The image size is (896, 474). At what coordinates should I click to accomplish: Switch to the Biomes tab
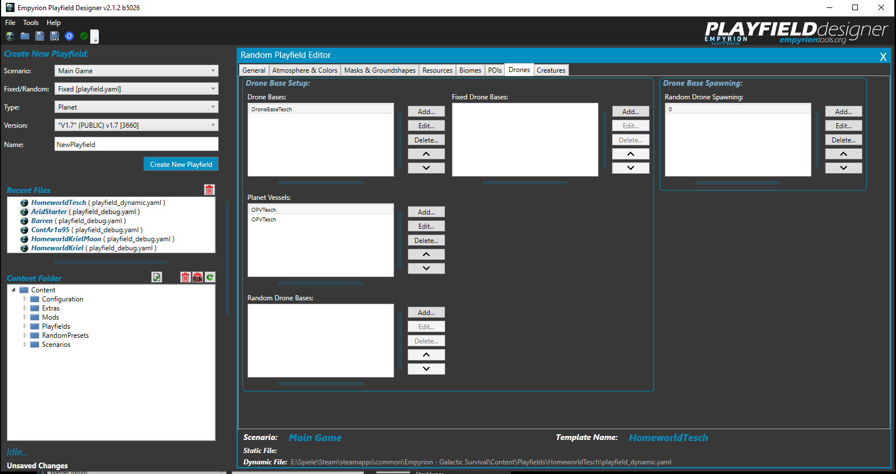coord(470,70)
